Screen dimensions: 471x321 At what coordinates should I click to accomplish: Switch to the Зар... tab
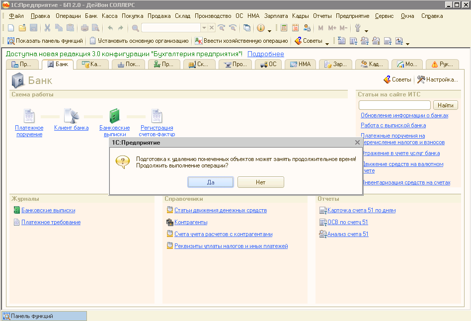tap(335, 64)
